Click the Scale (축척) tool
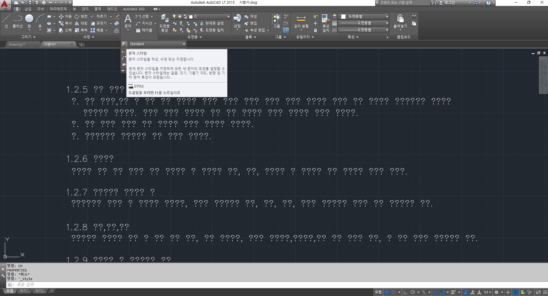This screenshot has height=296, width=548. click(x=81, y=30)
